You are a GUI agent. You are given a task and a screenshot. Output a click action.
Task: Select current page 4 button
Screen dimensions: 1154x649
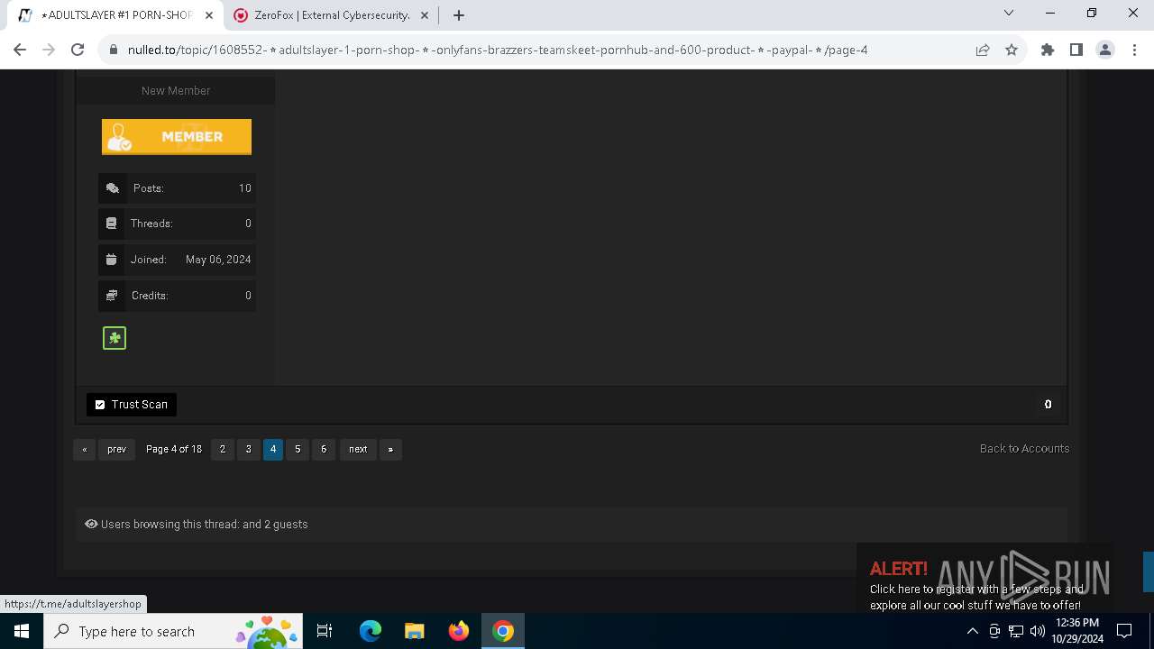click(273, 449)
